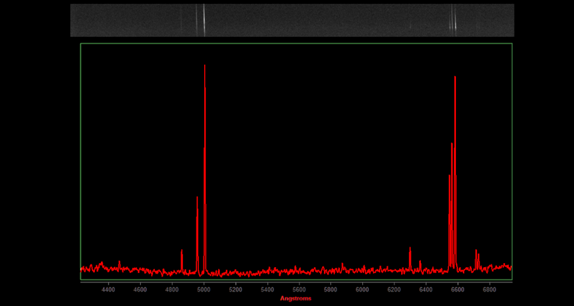The image size is (574, 306).
Task: Click the medium peak just left of 5000
Action: coord(197,199)
